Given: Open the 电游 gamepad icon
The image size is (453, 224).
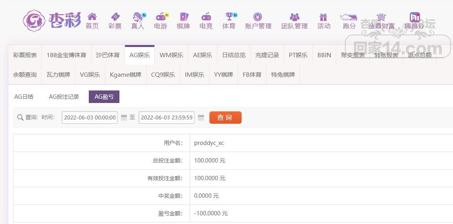Looking at the screenshot, I should pos(160,17).
